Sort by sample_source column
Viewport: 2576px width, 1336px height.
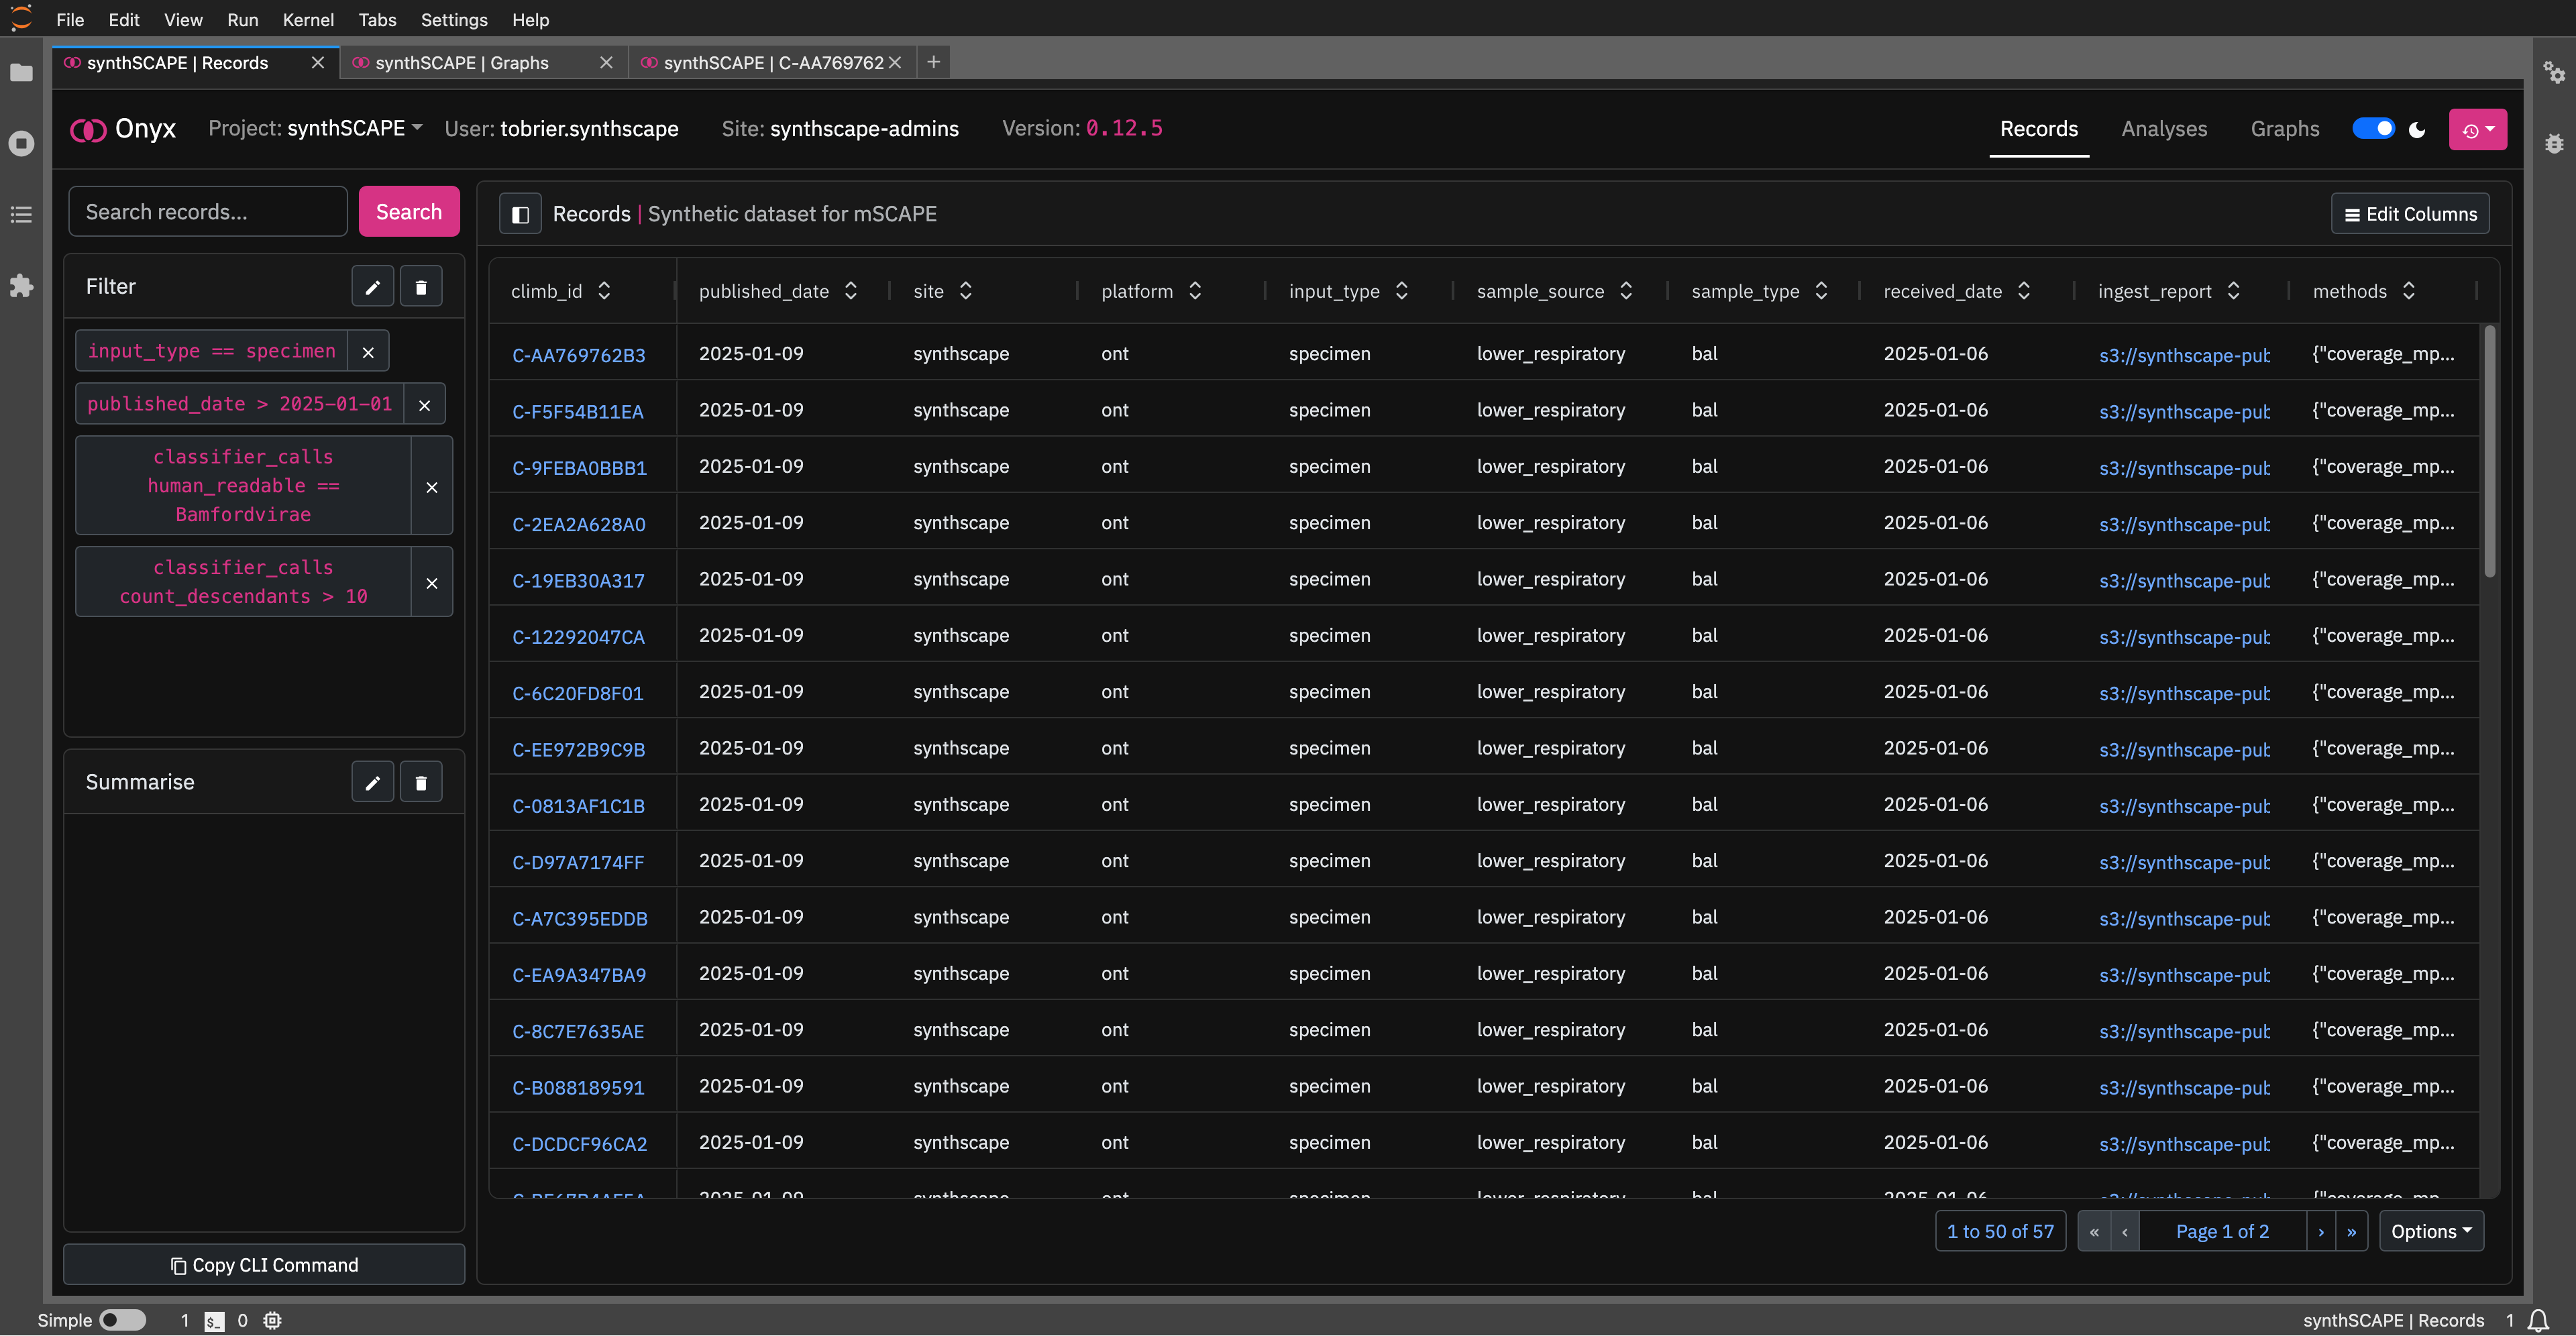[x=1626, y=291]
